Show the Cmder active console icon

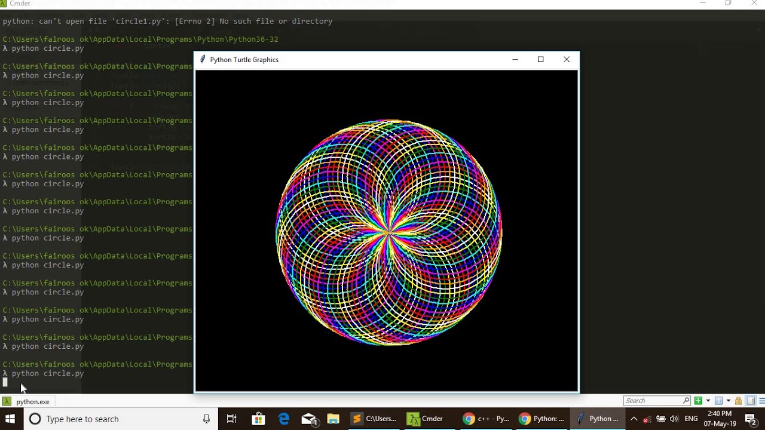coord(718,401)
